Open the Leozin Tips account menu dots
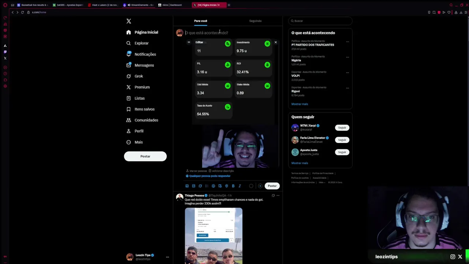Image resolution: width=469 pixels, height=264 pixels. [167, 257]
